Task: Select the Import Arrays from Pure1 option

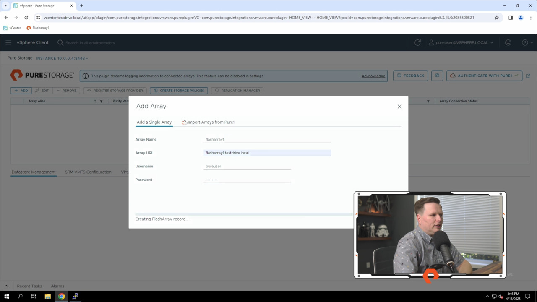Action: coord(211,122)
